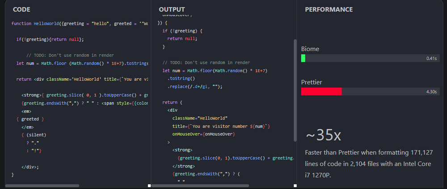
Task: Click 'className="HelloWorld"' in the OUTPUT panel
Action: (x=199, y=118)
